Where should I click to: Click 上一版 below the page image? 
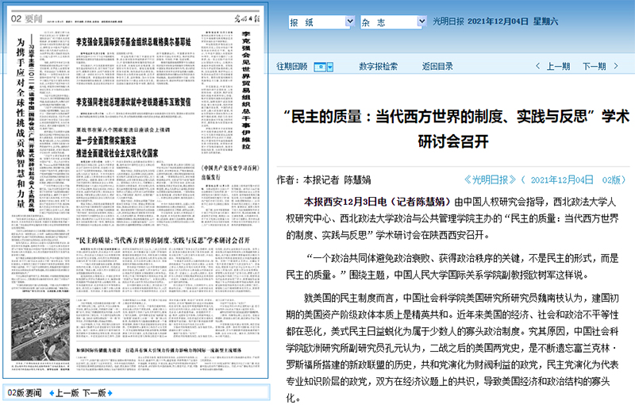tap(67, 393)
